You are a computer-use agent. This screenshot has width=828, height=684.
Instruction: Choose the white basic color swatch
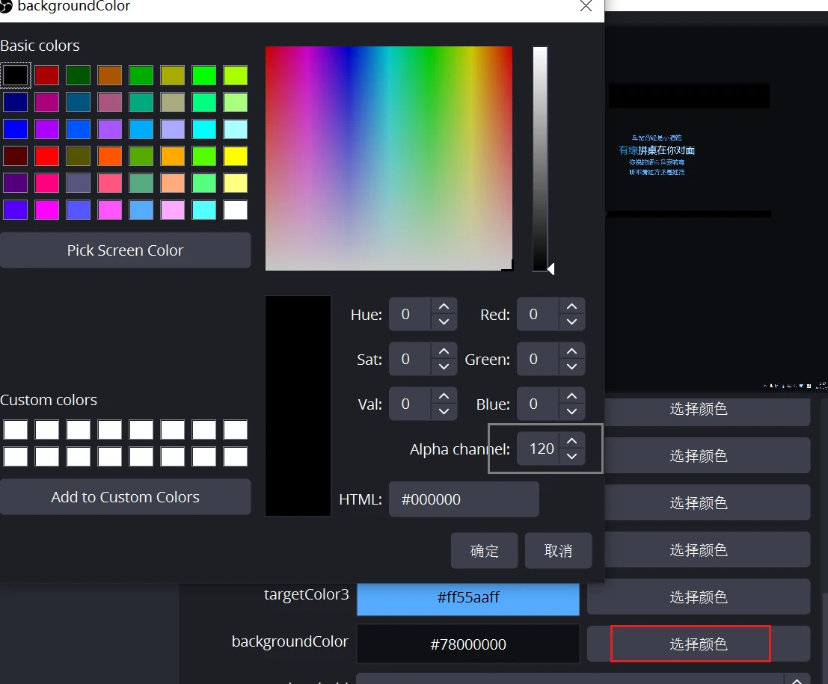click(x=236, y=210)
